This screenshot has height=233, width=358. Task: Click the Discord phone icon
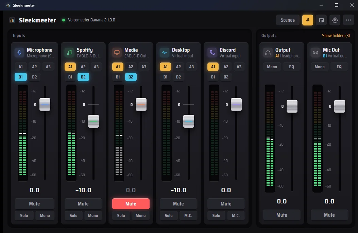click(212, 53)
